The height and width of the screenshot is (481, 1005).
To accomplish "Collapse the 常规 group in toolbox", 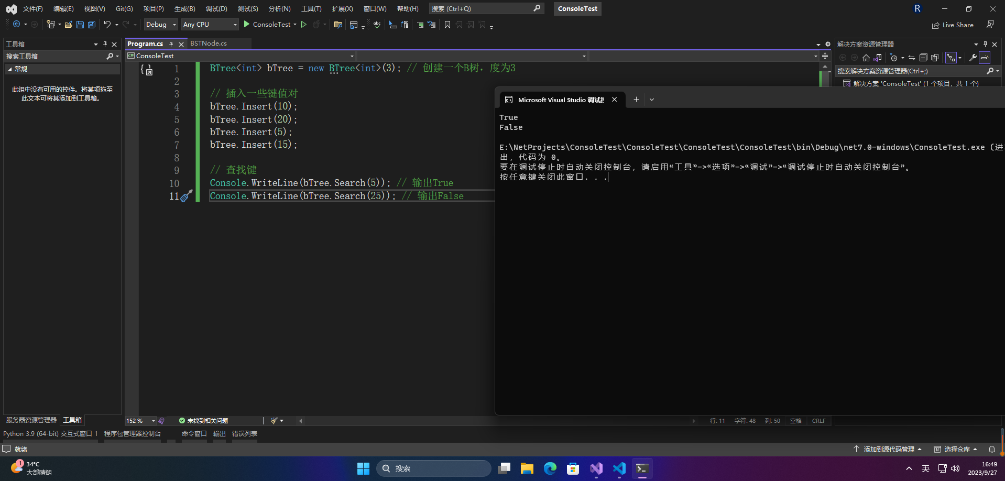I will 10,69.
